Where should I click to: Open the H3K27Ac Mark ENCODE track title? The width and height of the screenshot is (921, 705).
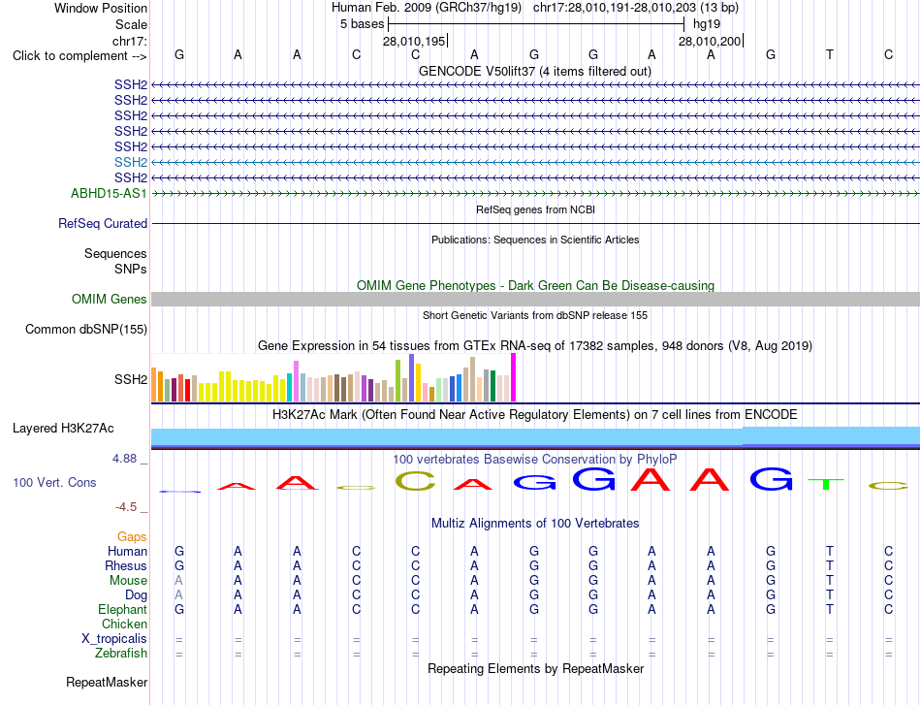click(x=534, y=415)
